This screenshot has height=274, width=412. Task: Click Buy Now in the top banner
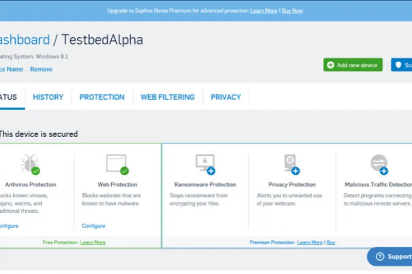coord(292,10)
